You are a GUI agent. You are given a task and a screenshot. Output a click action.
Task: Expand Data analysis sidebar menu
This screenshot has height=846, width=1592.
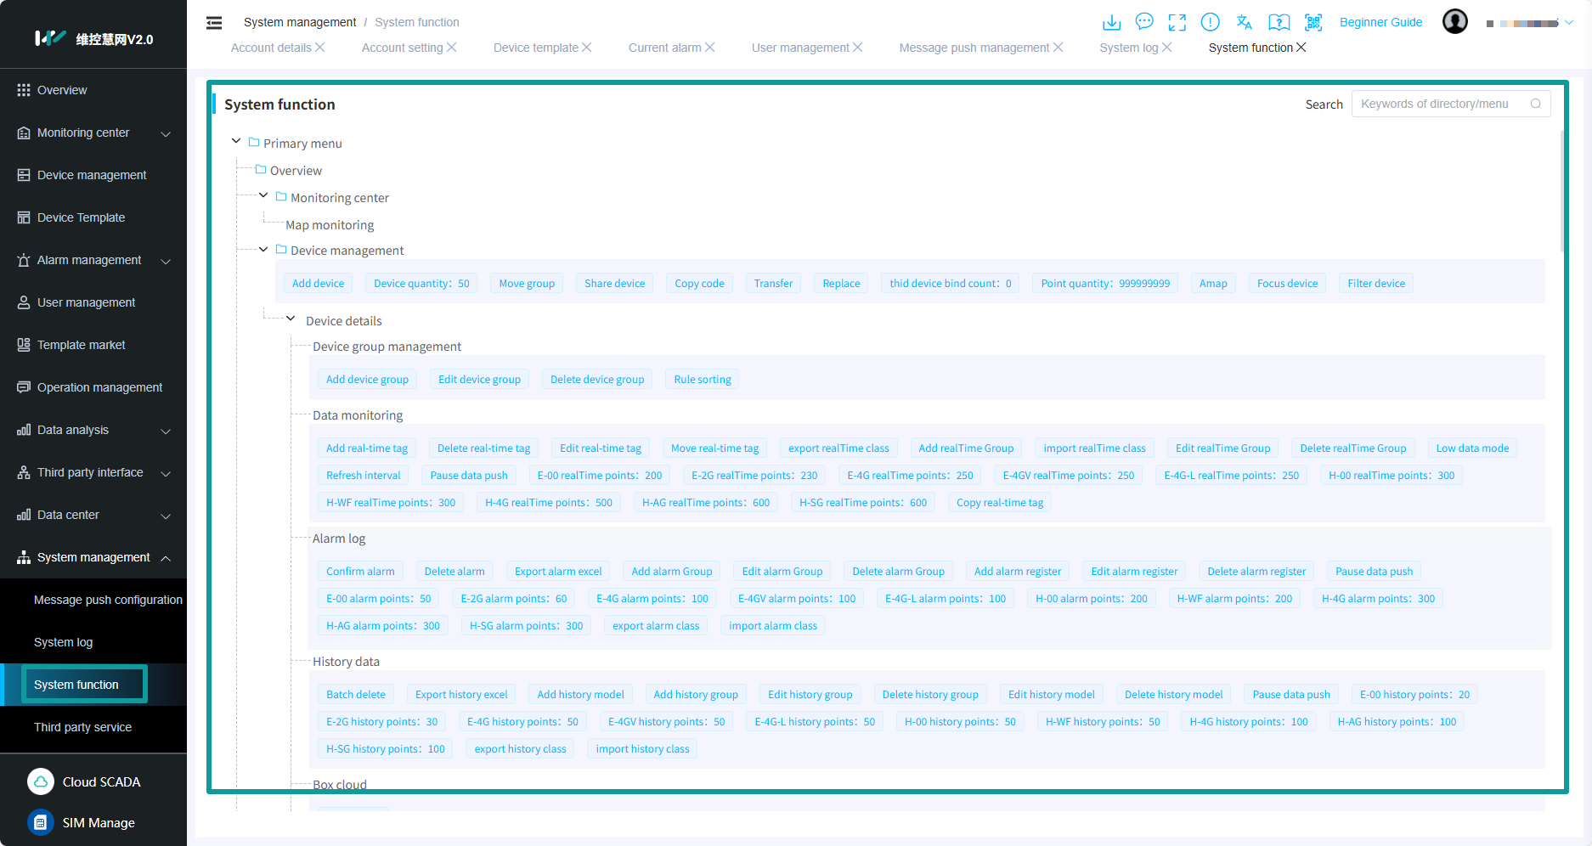tap(93, 430)
